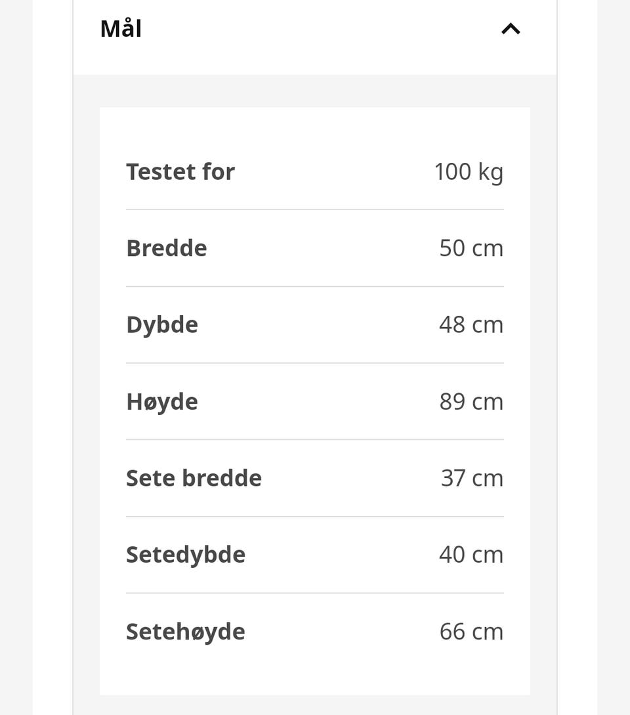
Task: Click the 40 cm seat depth value
Action: [x=471, y=555]
